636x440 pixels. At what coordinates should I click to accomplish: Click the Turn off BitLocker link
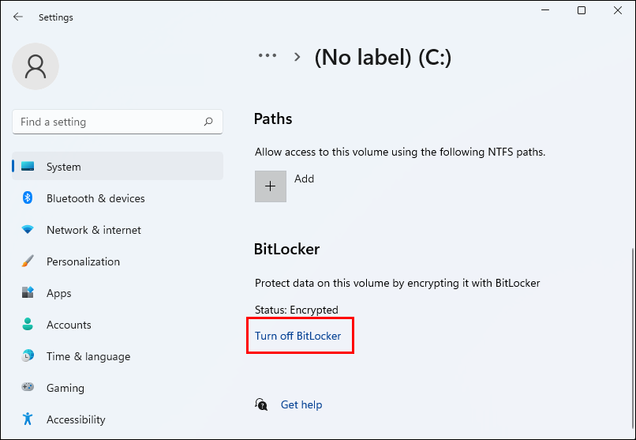point(298,336)
